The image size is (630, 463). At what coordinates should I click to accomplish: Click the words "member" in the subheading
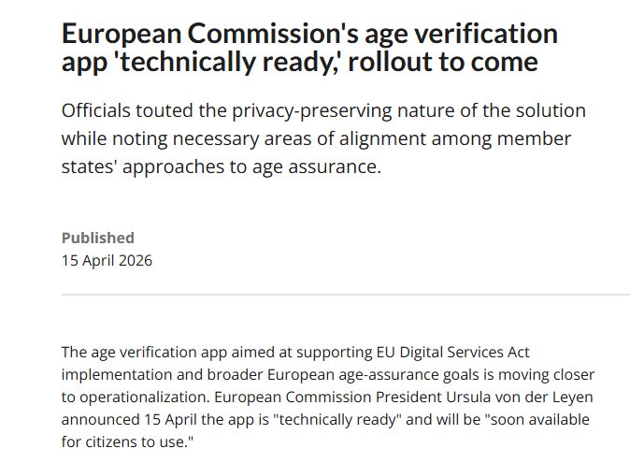click(x=534, y=138)
